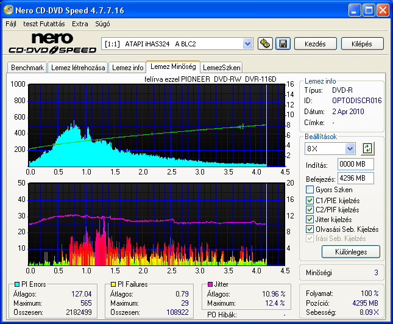
Task: Click the Befejezés 4296 MB field
Action: 356,178
